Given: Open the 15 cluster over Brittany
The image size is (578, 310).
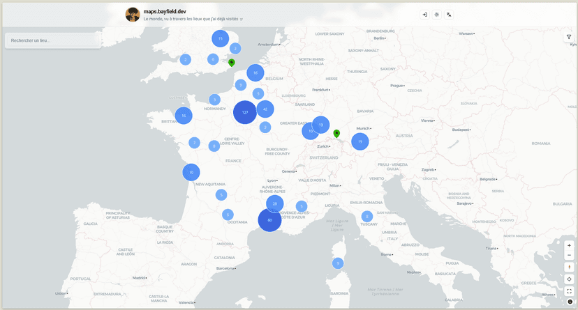Looking at the screenshot, I should point(184,116).
